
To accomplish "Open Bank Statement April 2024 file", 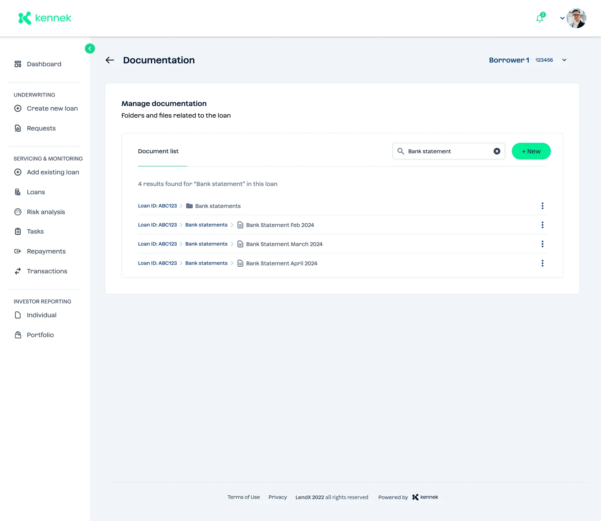I will coord(277,263).
